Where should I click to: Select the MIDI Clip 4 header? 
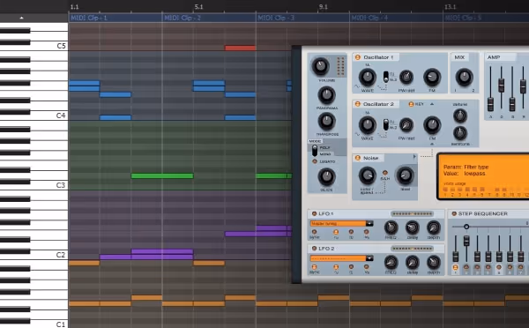397,18
